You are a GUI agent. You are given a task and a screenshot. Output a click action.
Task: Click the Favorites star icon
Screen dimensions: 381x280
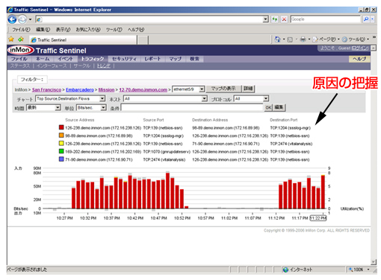(x=11, y=39)
